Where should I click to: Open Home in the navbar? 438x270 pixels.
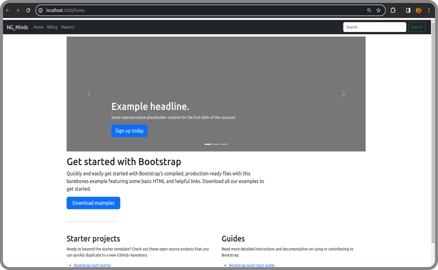38,27
